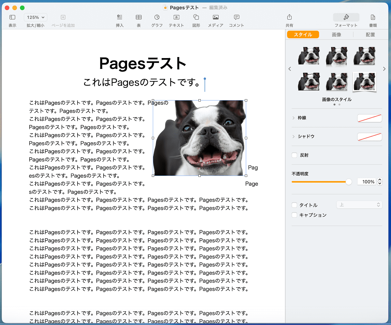Apply the top-right image style thumbnail
This screenshot has height=325, width=391.
coord(364,55)
